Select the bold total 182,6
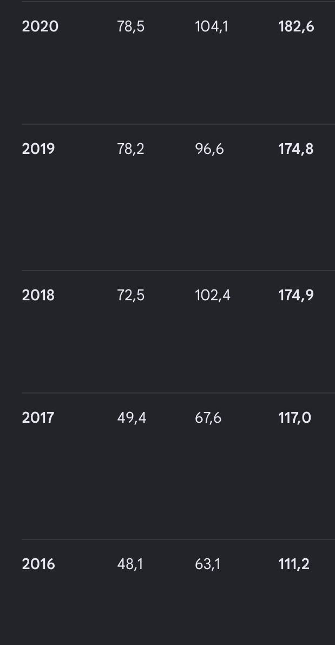 (x=296, y=27)
